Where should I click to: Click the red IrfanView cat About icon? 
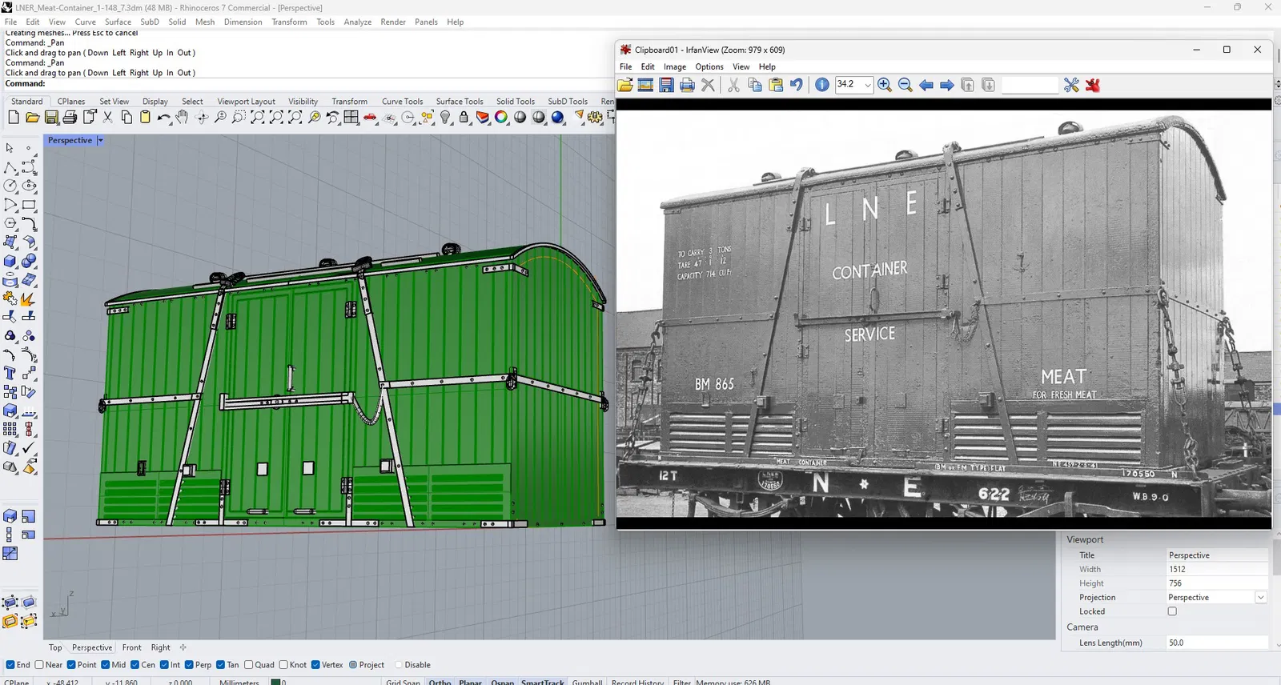(x=1093, y=85)
